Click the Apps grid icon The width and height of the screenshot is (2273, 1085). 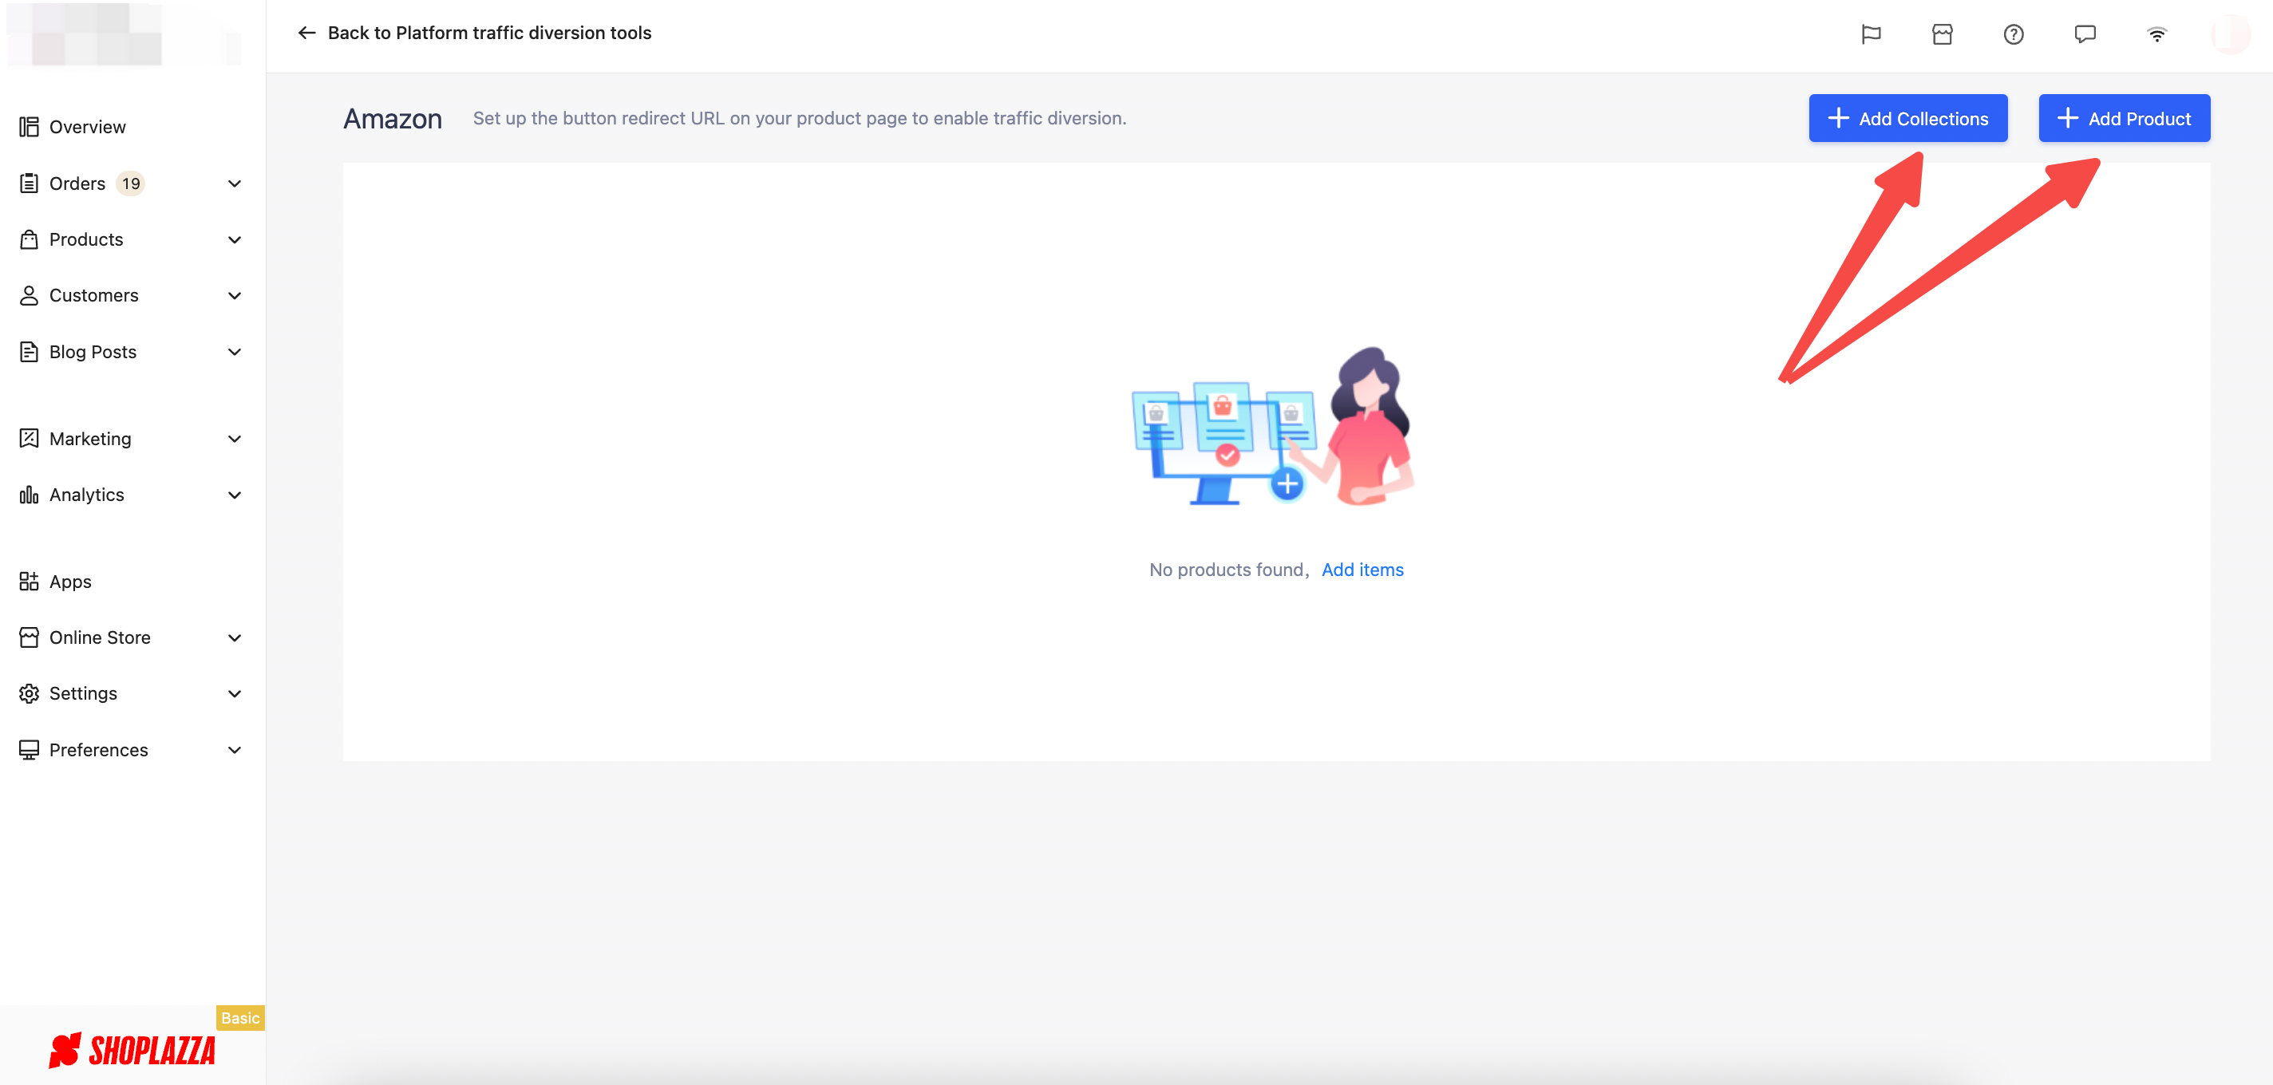click(x=29, y=582)
